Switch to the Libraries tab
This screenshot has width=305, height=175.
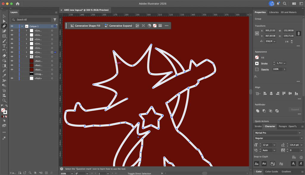[274, 12]
